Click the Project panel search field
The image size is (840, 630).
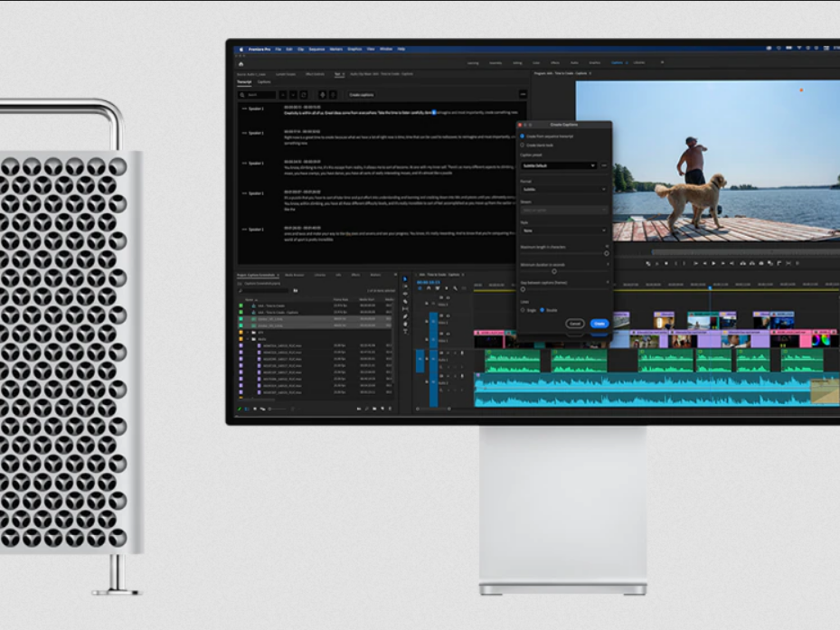click(x=263, y=290)
